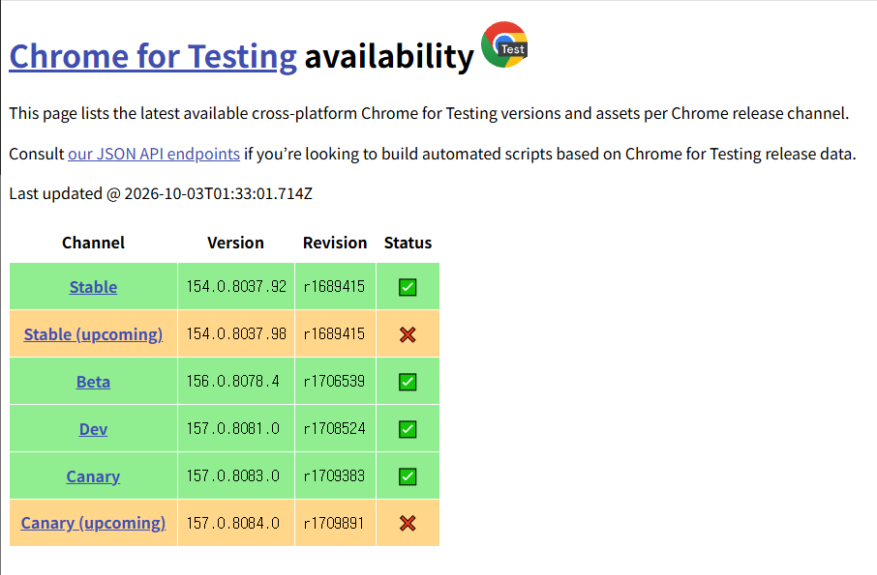Go to the Beta channel link
Image resolution: width=877 pixels, height=575 pixels.
(x=93, y=382)
